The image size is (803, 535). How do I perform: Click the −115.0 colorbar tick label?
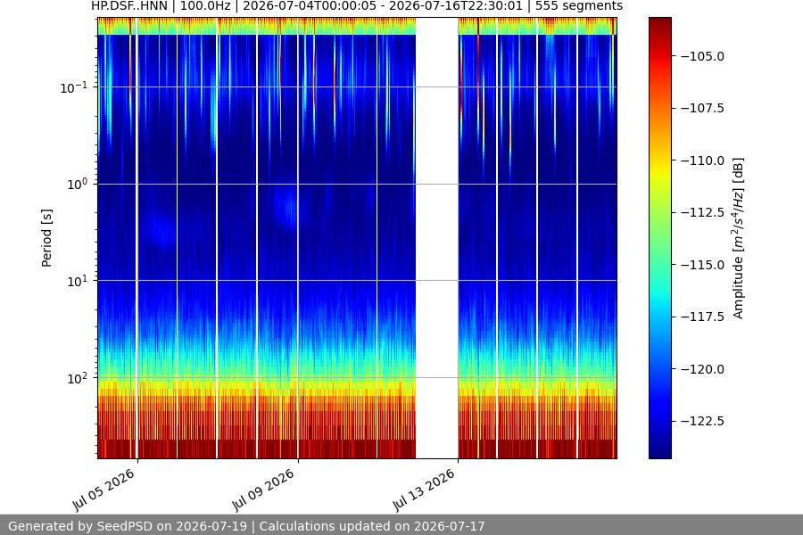tap(703, 265)
